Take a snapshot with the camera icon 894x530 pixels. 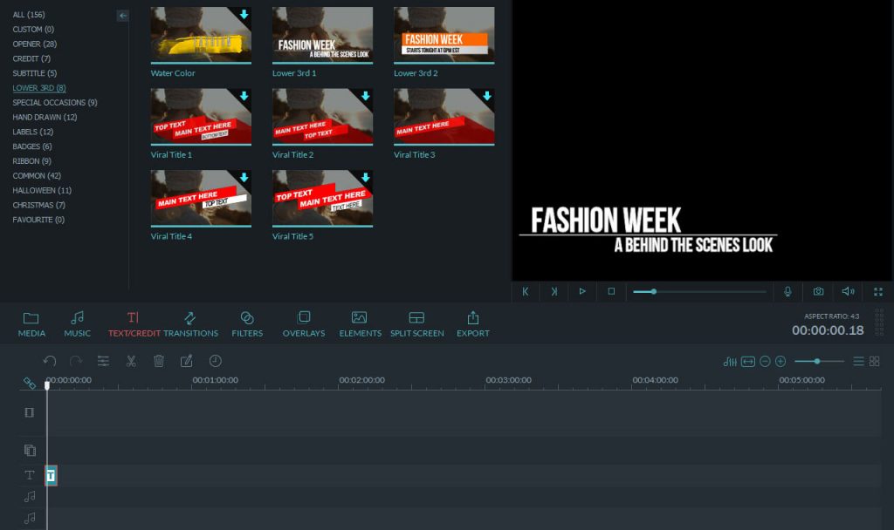[818, 291]
